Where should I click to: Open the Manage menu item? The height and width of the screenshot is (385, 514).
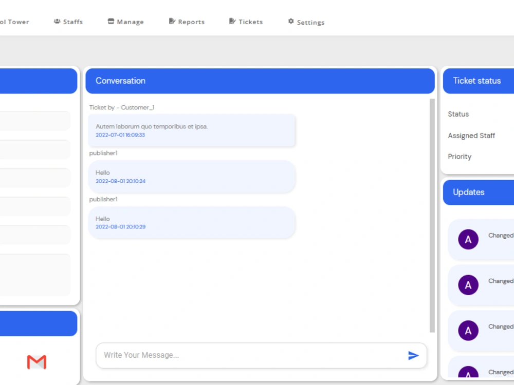125,22
